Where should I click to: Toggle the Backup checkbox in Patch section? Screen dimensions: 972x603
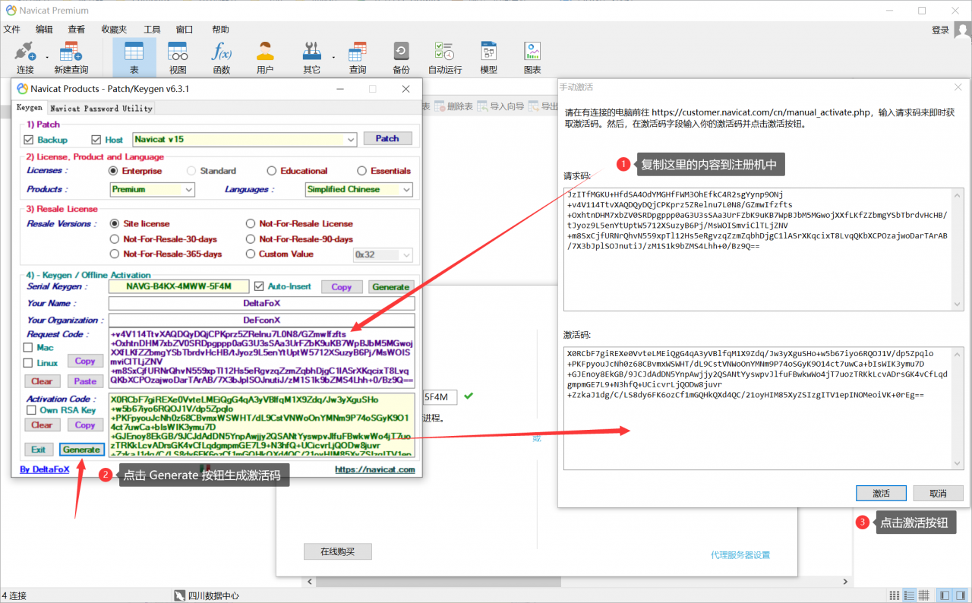pos(29,140)
